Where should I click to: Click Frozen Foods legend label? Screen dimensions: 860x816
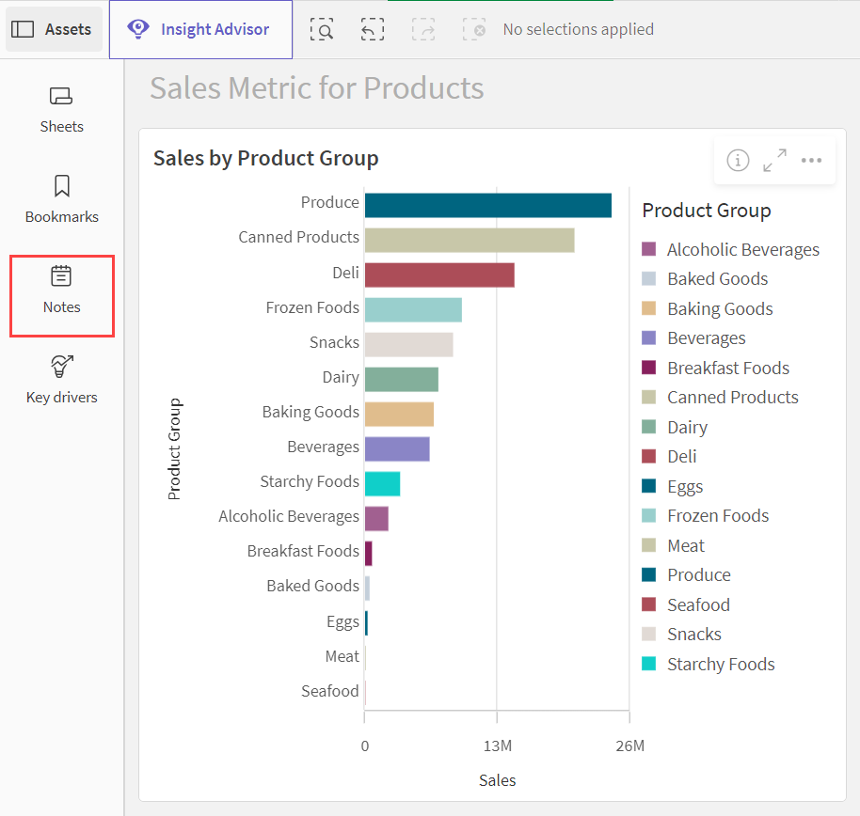(x=718, y=516)
